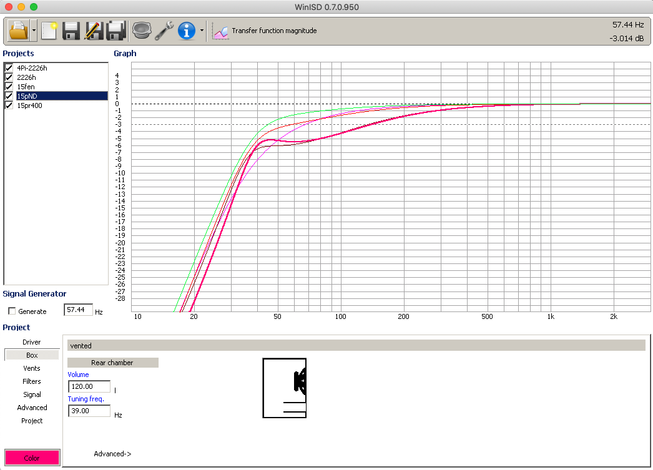The width and height of the screenshot is (653, 470).
Task: Switch to the Driver tab
Action: (32, 342)
